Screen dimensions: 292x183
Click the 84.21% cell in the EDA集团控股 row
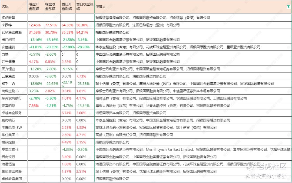[85, 32]
